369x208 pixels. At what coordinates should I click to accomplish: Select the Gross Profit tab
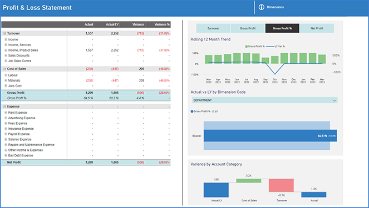coord(248,28)
